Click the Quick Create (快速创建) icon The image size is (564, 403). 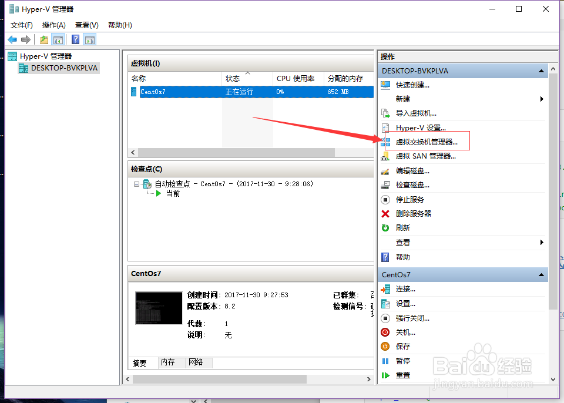385,85
